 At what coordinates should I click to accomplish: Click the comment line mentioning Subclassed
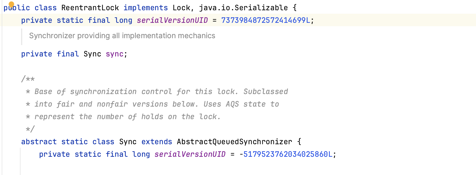coord(157,91)
